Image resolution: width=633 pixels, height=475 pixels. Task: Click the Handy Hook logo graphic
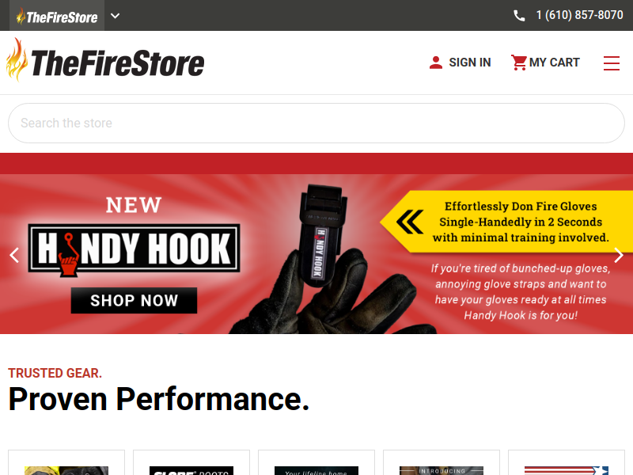coord(134,249)
